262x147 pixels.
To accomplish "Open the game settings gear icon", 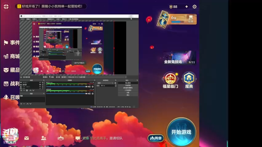I will click(195, 7).
